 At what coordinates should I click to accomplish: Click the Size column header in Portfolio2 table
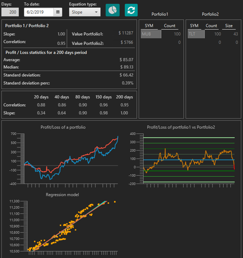(229, 26)
